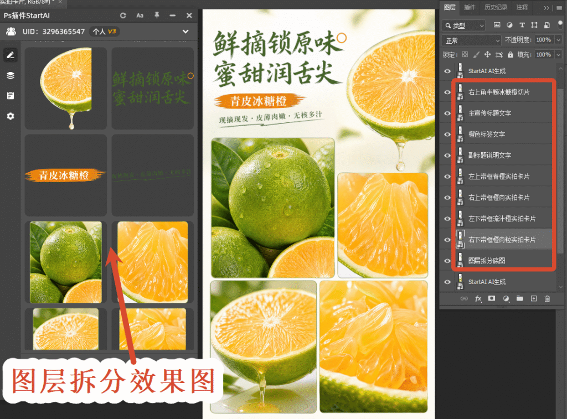The image size is (567, 419).
Task: Open the 不透明度 opacity slider arrow
Action: (x=558, y=40)
